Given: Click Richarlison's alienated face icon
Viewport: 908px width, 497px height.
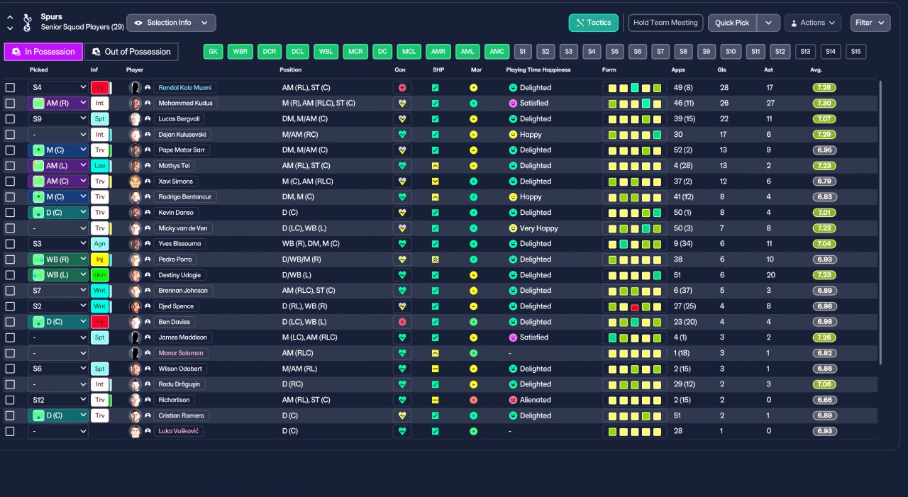Looking at the screenshot, I should (513, 400).
